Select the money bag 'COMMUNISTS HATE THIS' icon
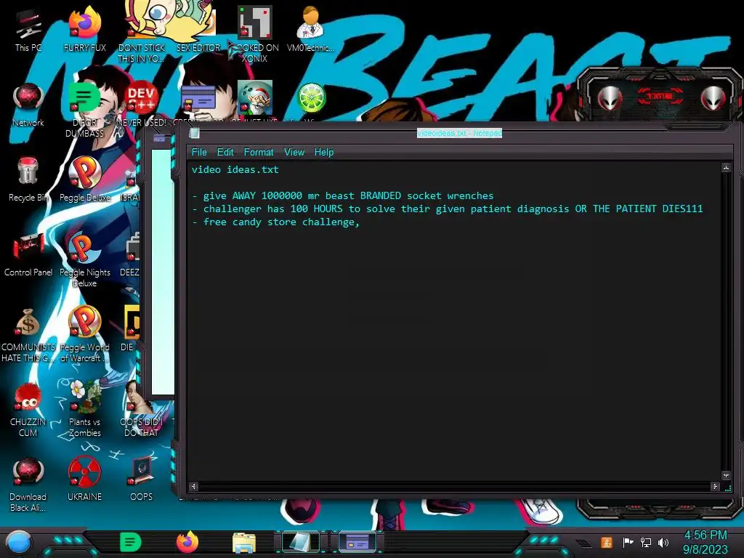Image resolution: width=744 pixels, height=558 pixels. (x=28, y=334)
